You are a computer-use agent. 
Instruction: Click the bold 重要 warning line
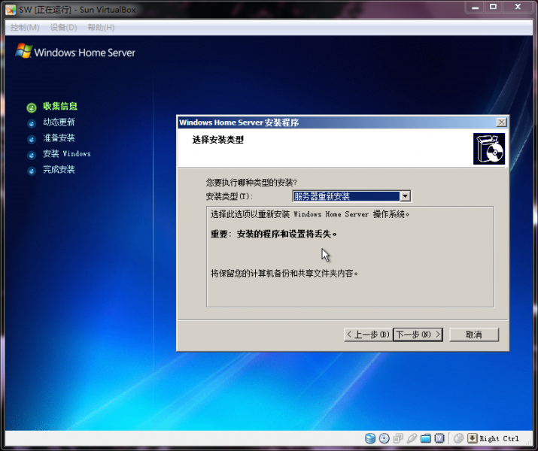coord(274,234)
